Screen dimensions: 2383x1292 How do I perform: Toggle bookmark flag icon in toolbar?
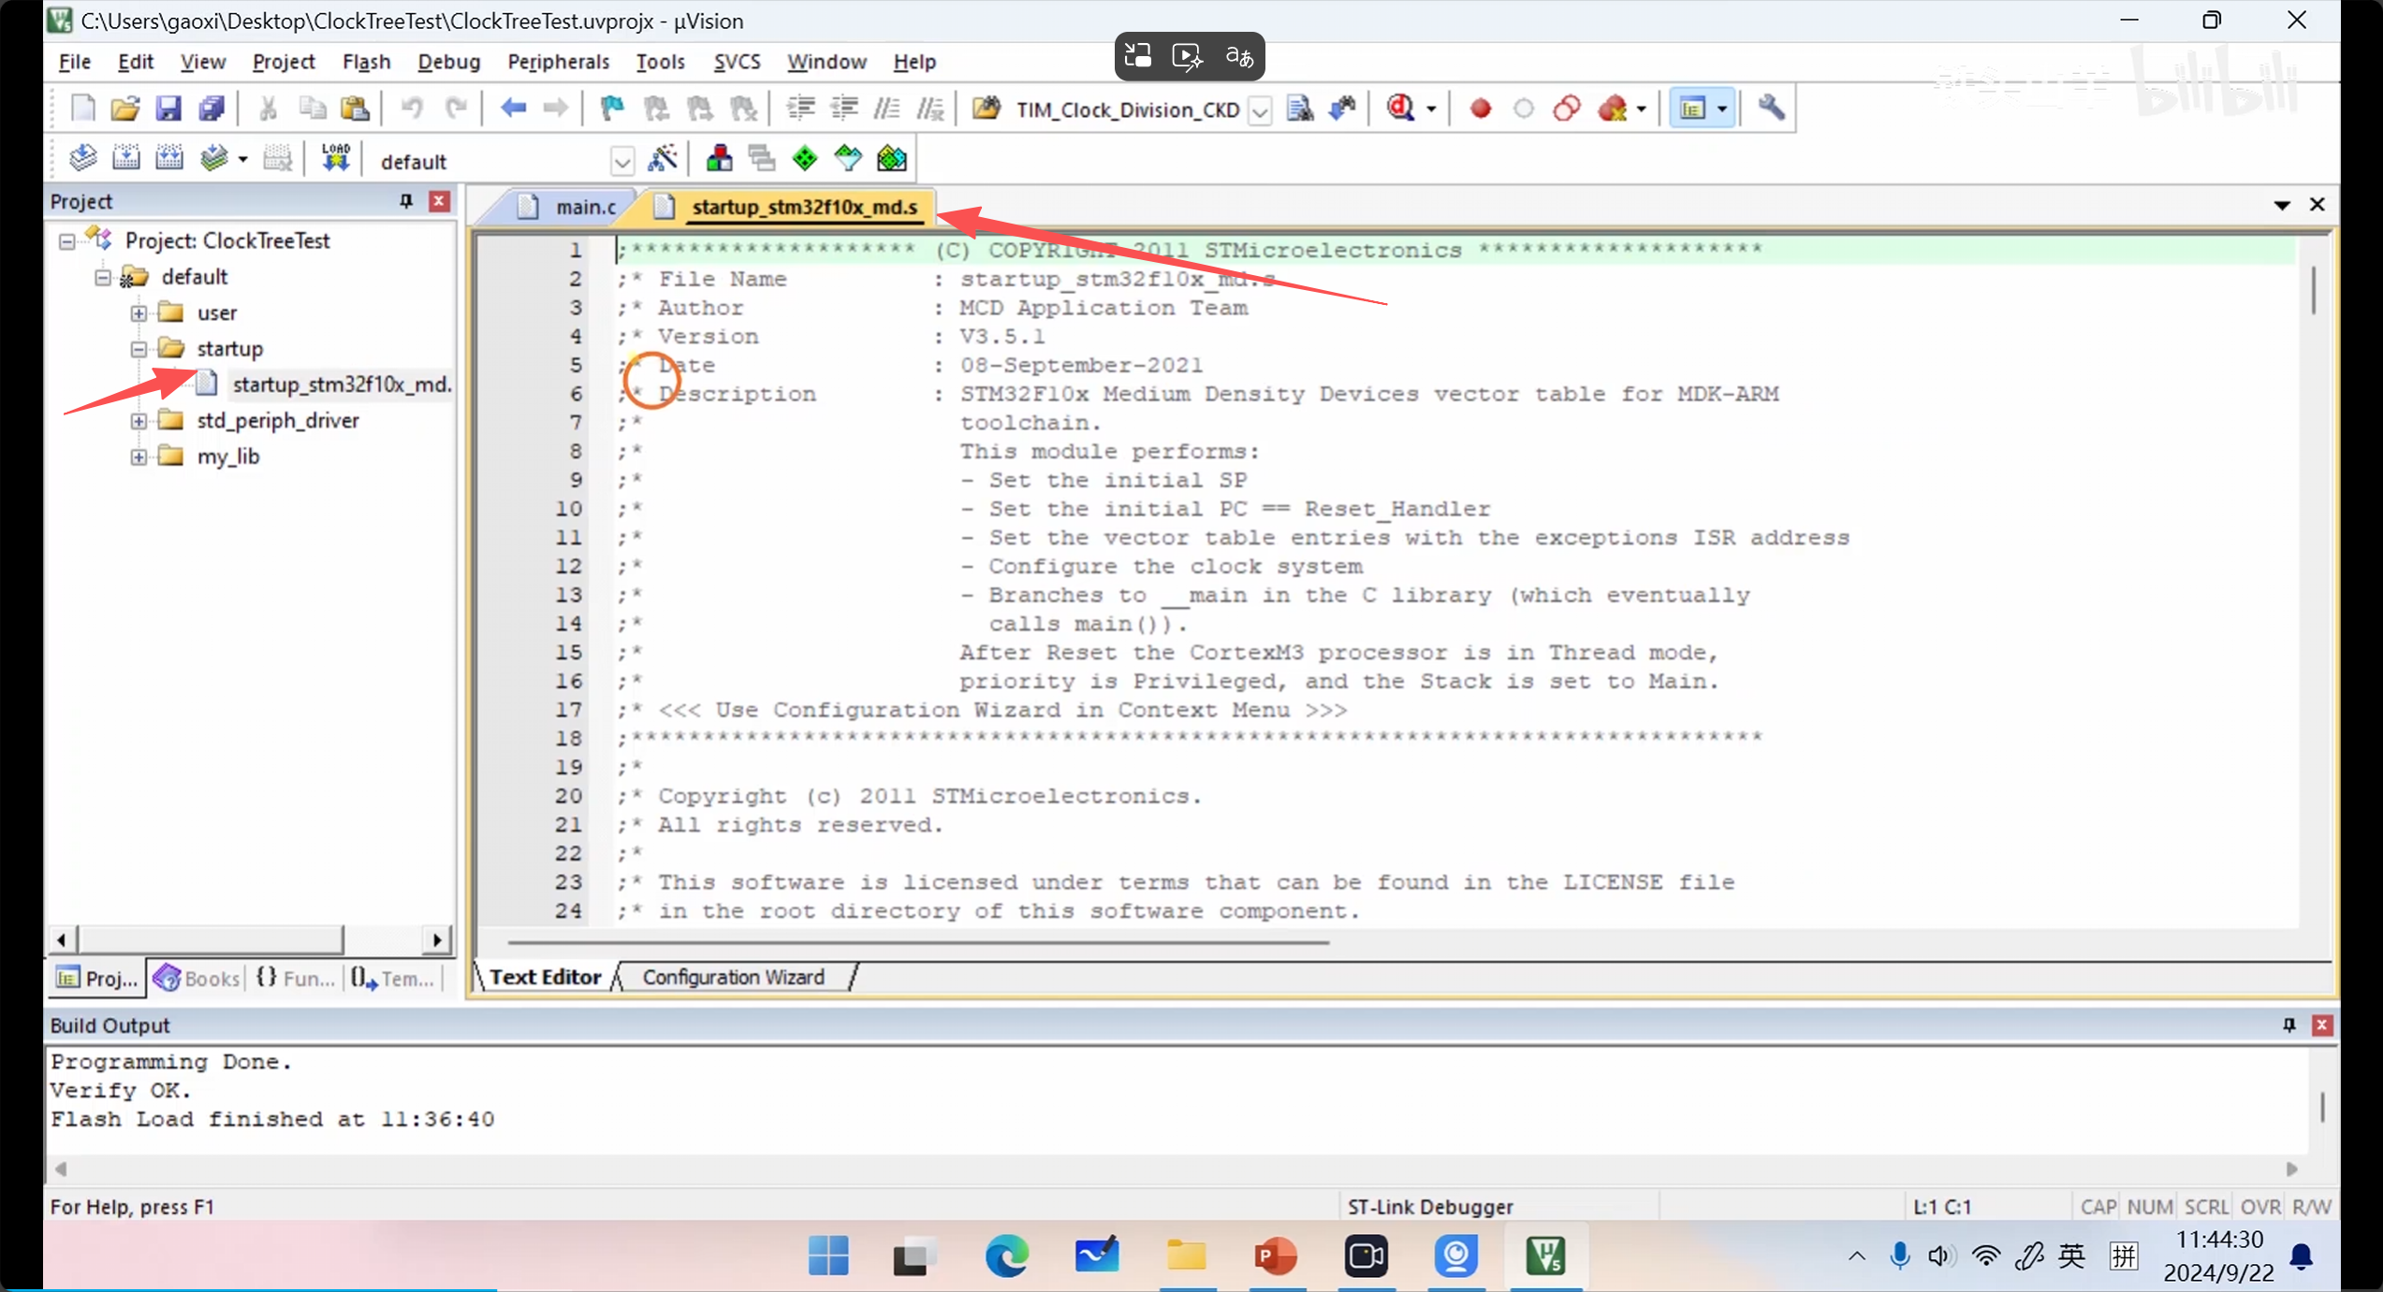click(x=612, y=109)
